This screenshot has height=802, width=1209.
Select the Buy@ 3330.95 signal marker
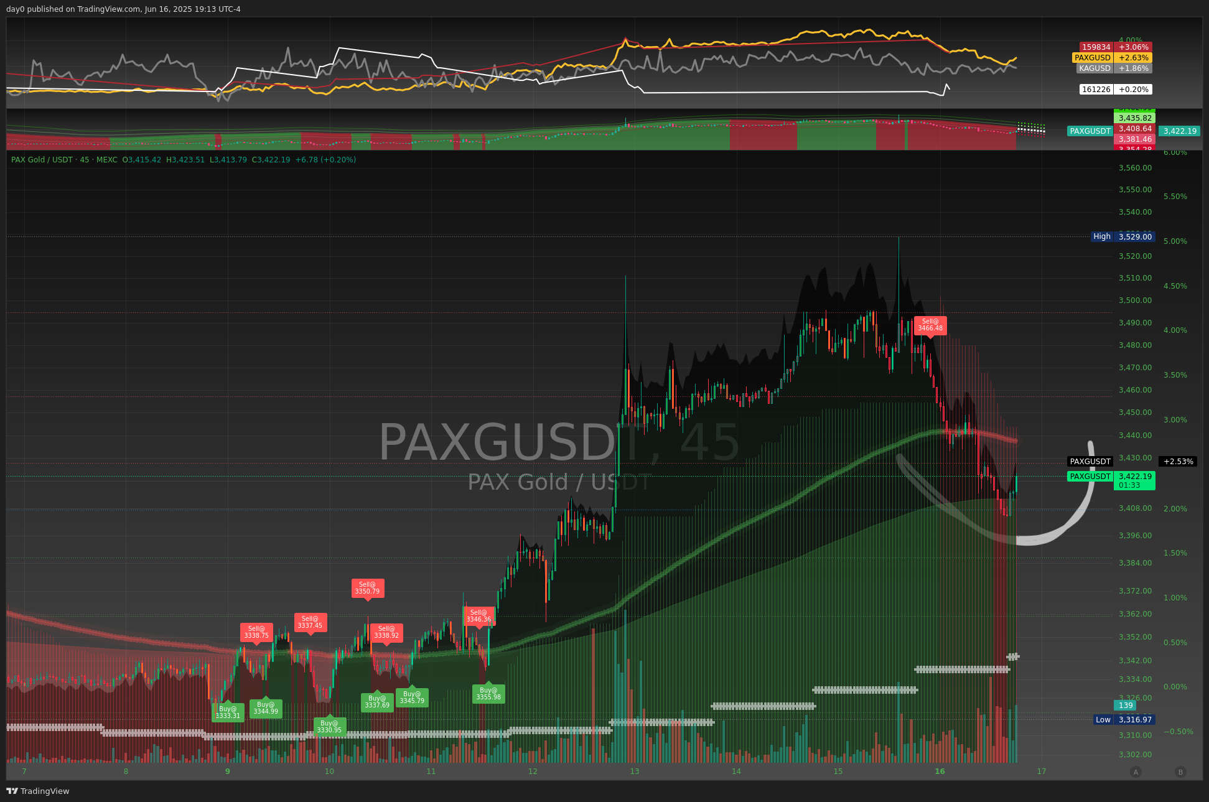point(329,727)
